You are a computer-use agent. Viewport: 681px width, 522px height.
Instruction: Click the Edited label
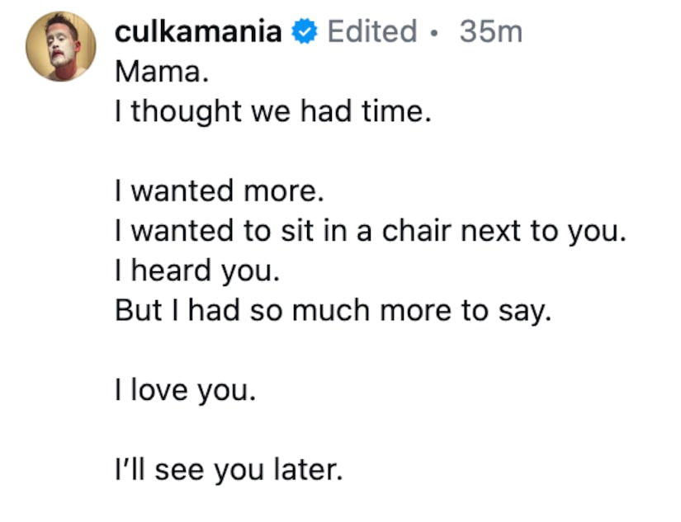(x=371, y=32)
